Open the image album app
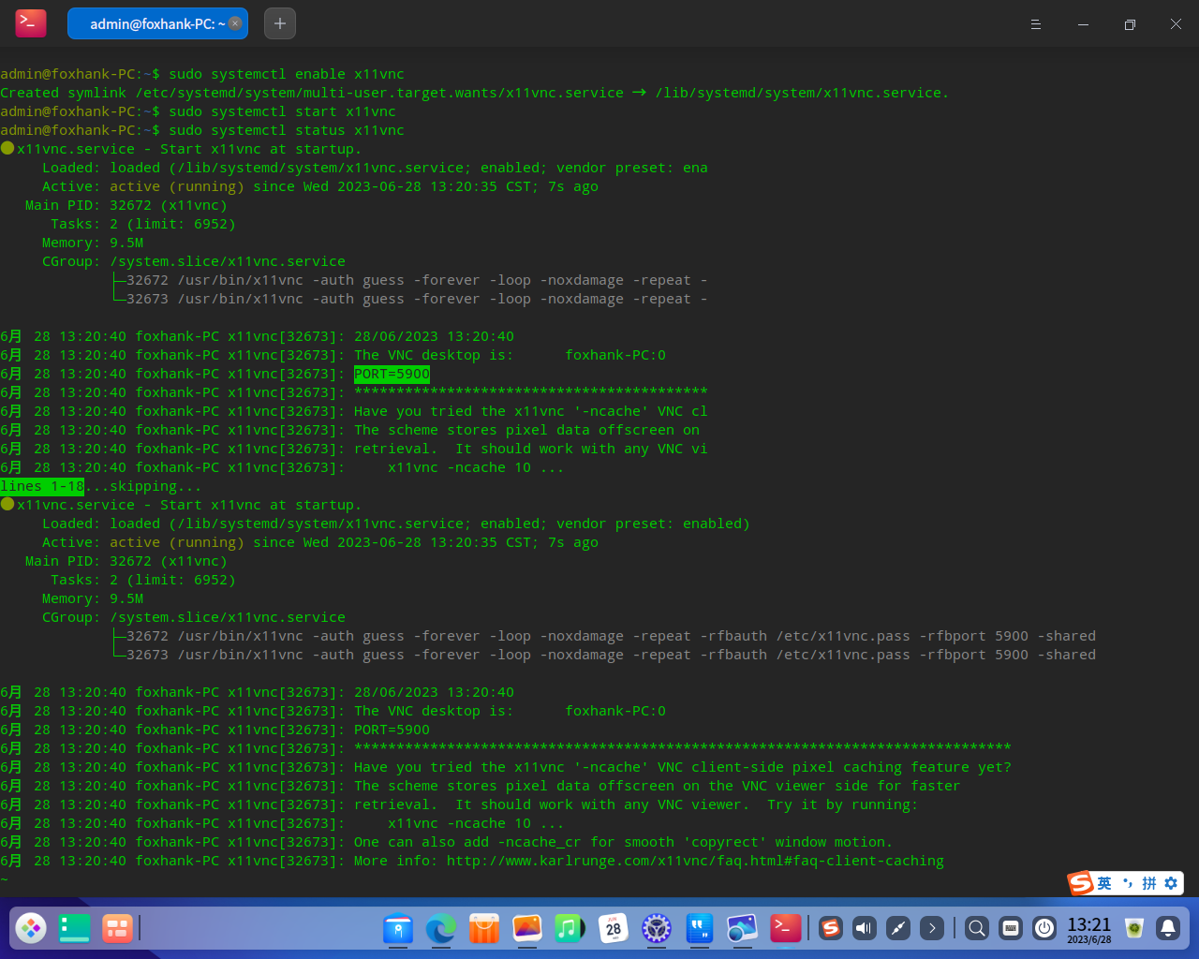 [x=527, y=928]
